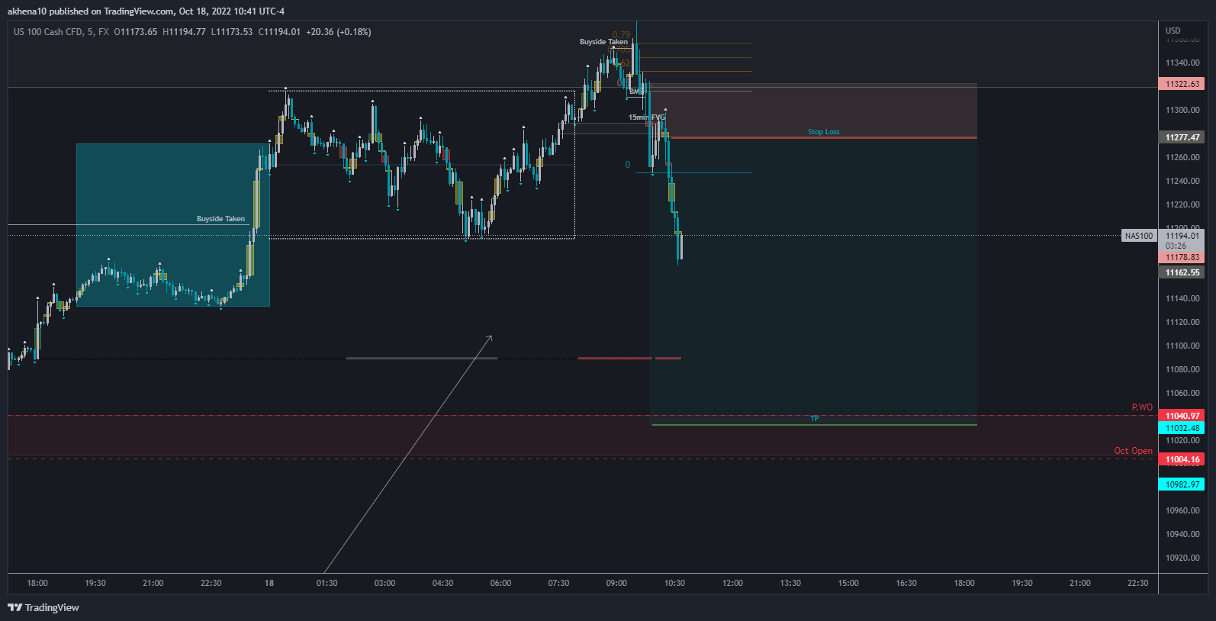Viewport: 1216px width, 621px height.
Task: Click the 03:00 time axis label
Action: (x=384, y=583)
